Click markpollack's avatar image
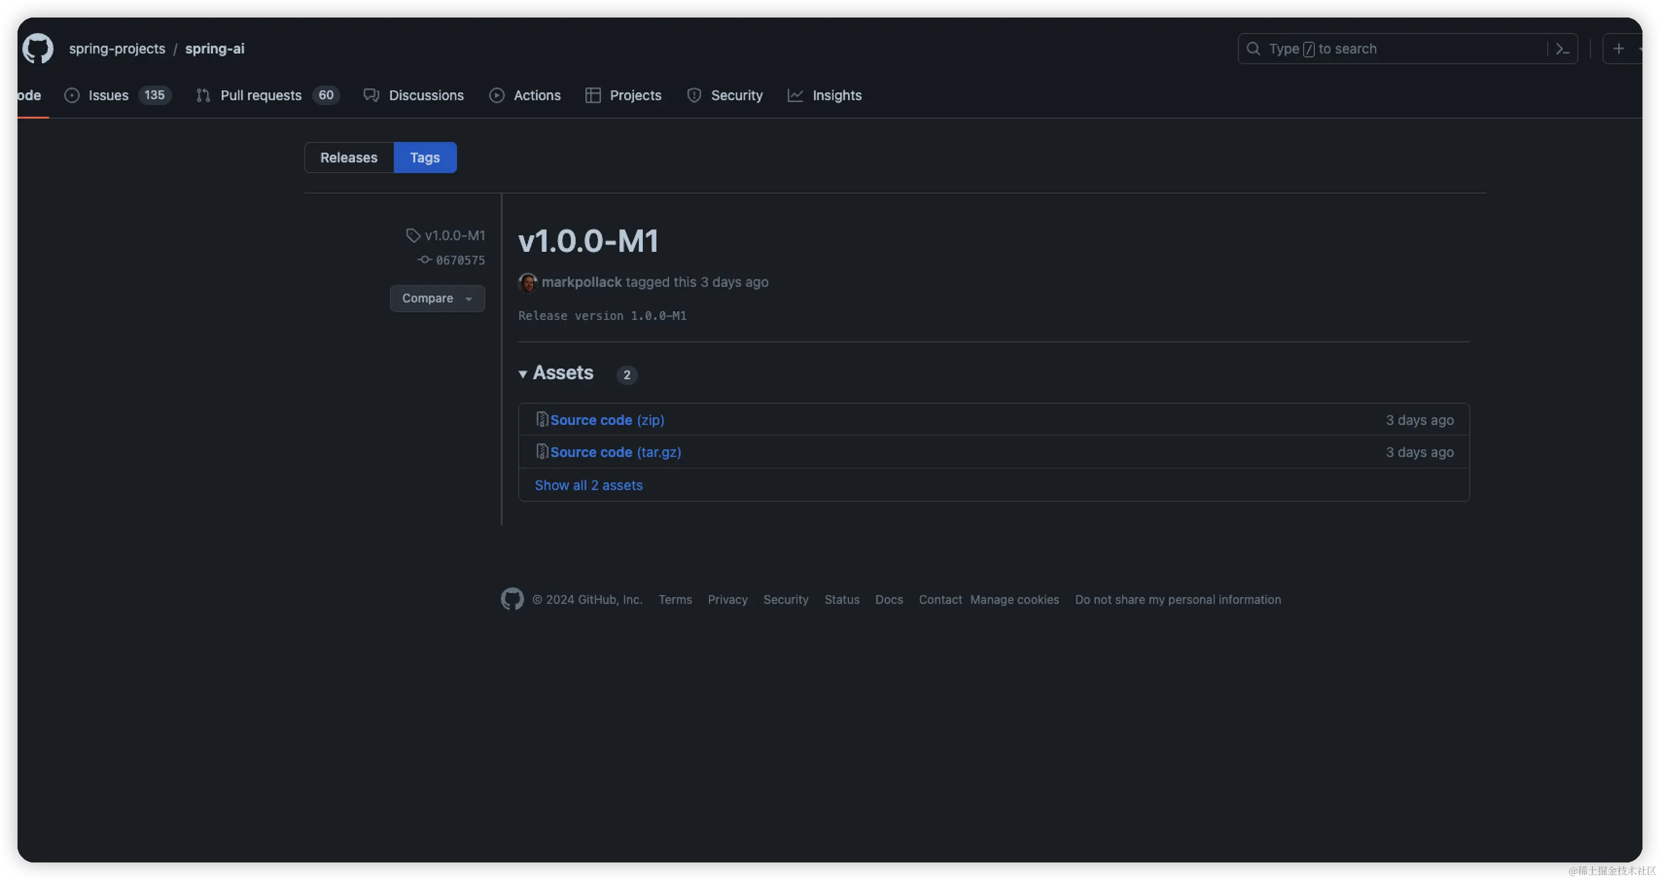1660x880 pixels. tap(528, 282)
